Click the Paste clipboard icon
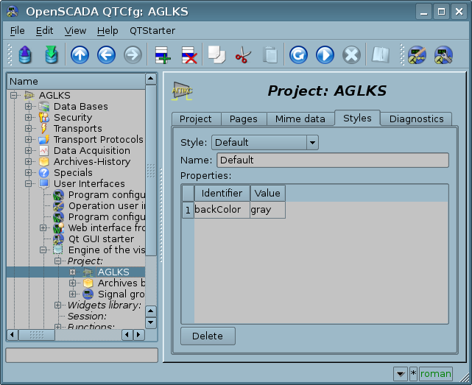This screenshot has width=472, height=385. pos(270,55)
